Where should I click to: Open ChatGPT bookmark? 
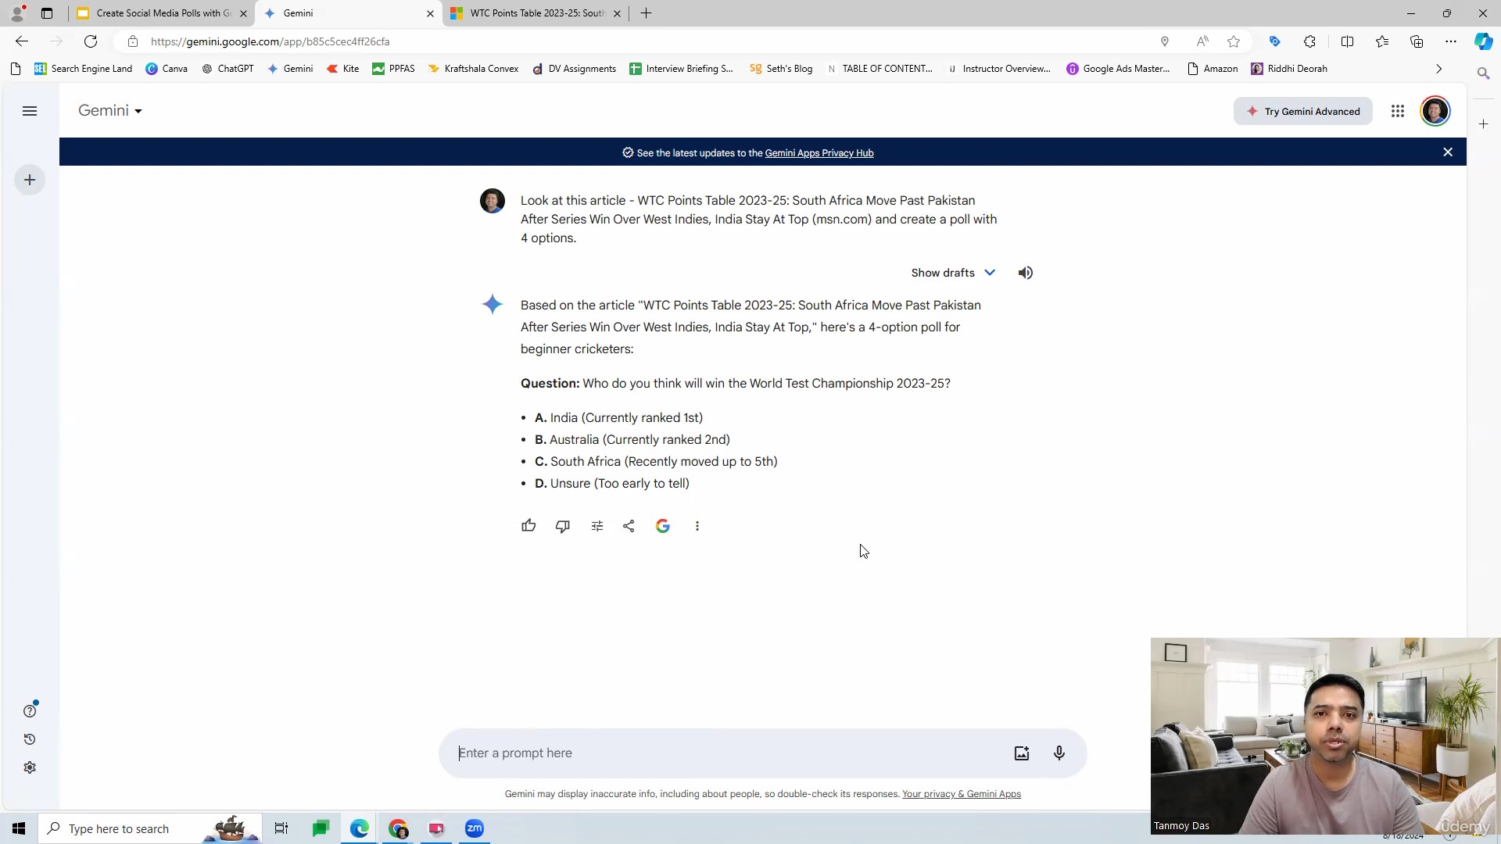click(227, 69)
